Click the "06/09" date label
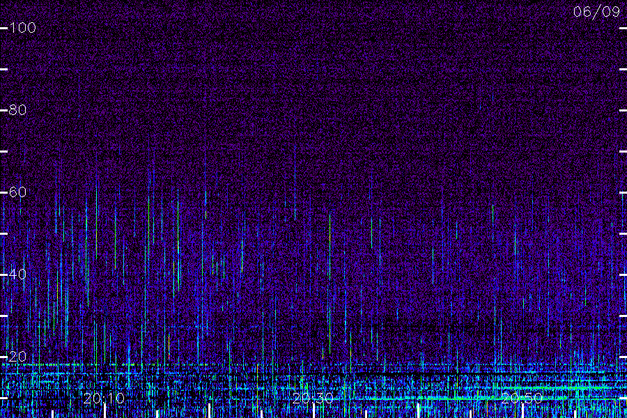Screen dimensions: 627x418 [x=596, y=12]
